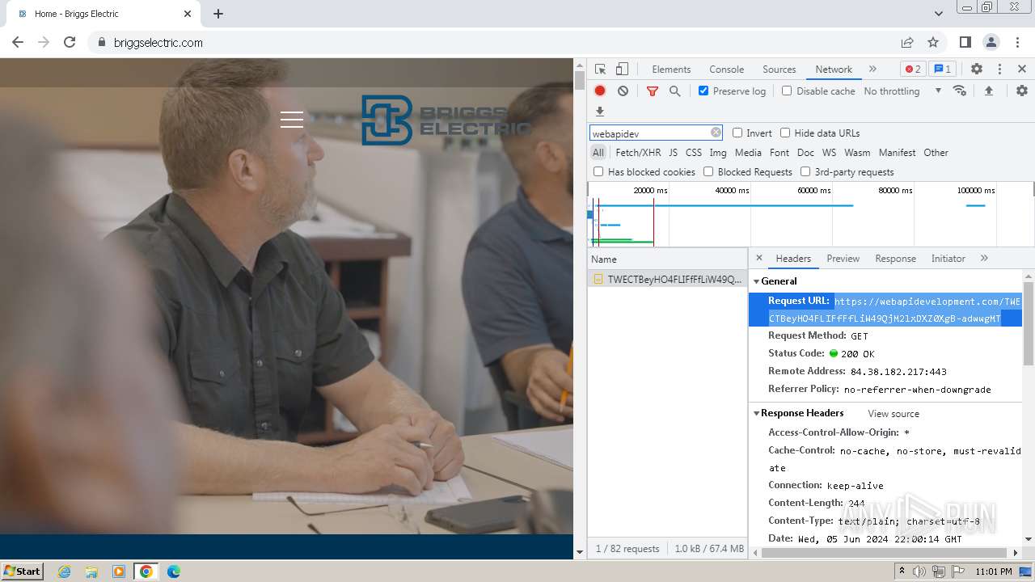
Task: Open the Chrome profile avatar
Action: 991,42
